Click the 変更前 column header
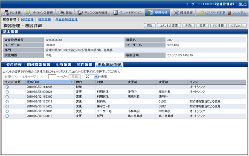Image resolution: width=249 pixels, height=156 pixels. [142, 82]
